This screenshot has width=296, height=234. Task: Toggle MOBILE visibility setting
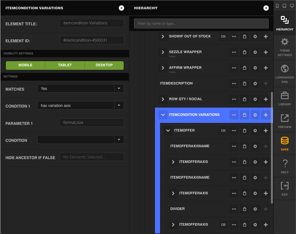[25, 65]
